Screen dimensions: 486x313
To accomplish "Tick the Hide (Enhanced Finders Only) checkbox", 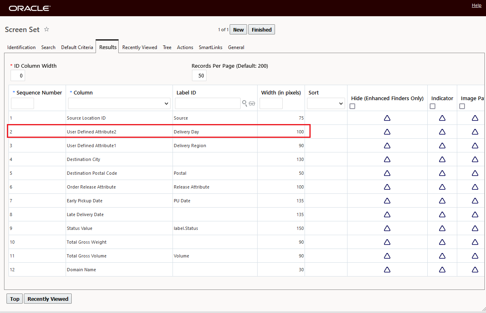I will point(352,106).
